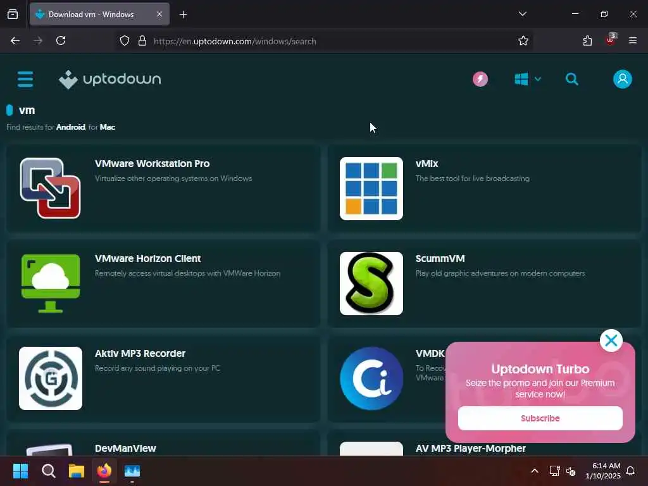
Task: Close the Download vm tab
Action: coord(159,15)
